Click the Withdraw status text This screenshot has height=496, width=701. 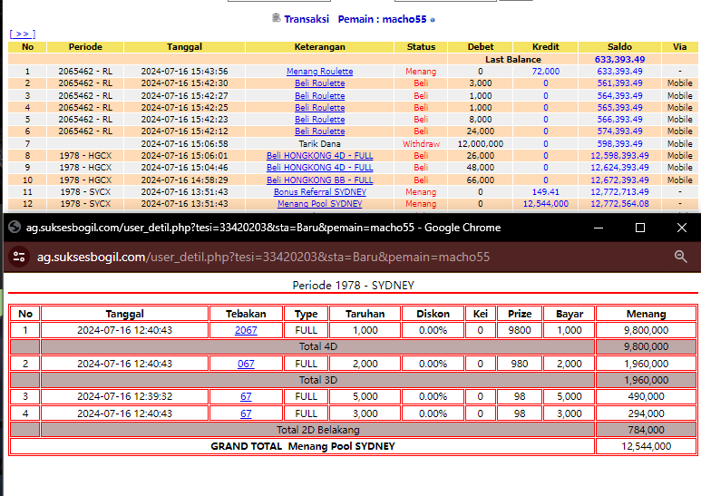tap(421, 144)
